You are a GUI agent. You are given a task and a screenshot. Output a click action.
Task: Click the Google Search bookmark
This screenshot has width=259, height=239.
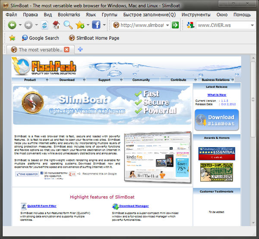pyautogui.click(x=40, y=38)
